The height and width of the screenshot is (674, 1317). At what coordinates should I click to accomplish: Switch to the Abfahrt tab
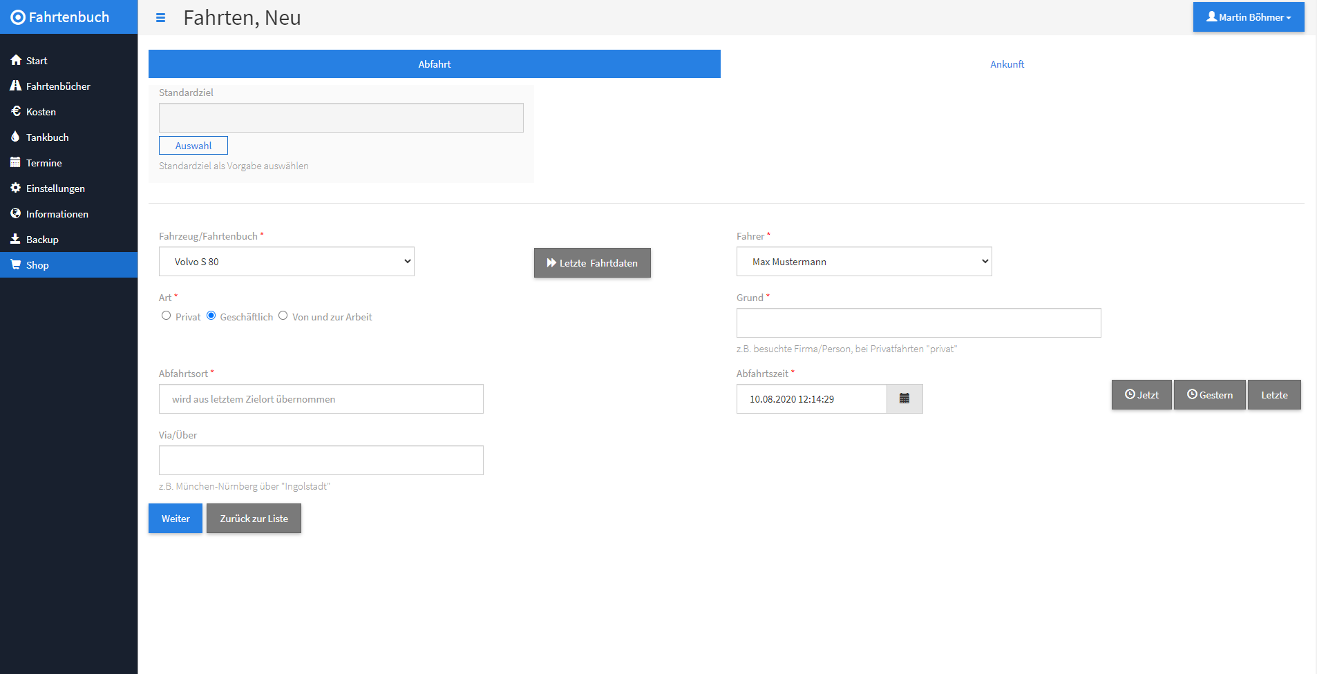coord(435,64)
